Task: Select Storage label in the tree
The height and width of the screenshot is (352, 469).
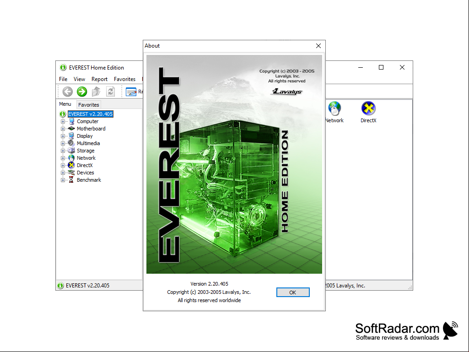Action: pos(86,151)
